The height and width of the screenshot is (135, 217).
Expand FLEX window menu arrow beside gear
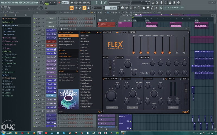coord(59,29)
